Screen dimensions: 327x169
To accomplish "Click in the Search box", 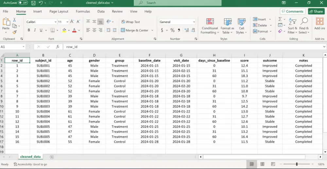I will pos(178,3).
